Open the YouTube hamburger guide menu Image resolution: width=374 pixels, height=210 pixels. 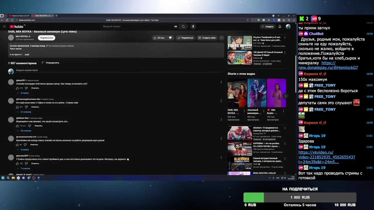point(4,27)
